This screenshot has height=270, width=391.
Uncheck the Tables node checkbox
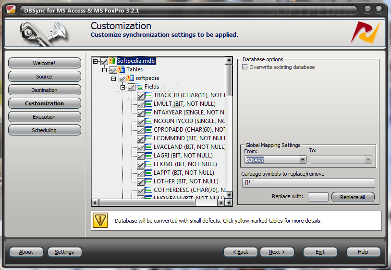(113, 69)
